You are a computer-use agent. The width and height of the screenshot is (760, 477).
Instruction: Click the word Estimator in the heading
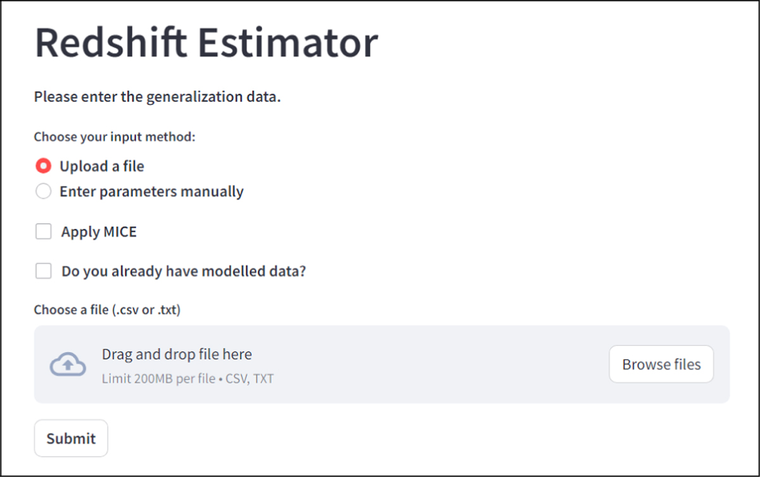(288, 43)
